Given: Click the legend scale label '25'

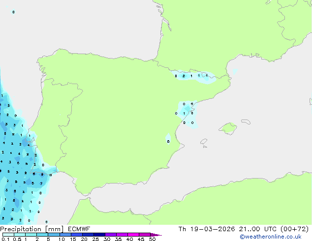Looking at the screenshot, I should pyautogui.click(x=95, y=239).
